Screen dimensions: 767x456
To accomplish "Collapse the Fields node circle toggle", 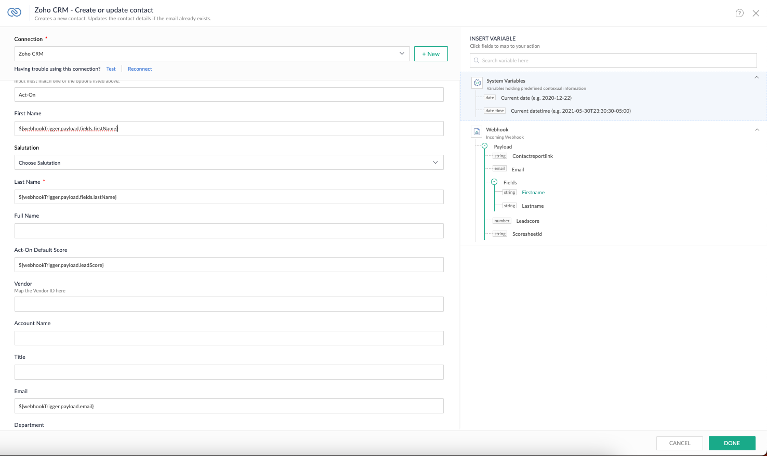I will (494, 182).
